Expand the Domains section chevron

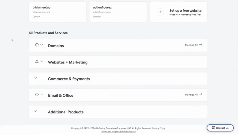(x=41, y=45)
